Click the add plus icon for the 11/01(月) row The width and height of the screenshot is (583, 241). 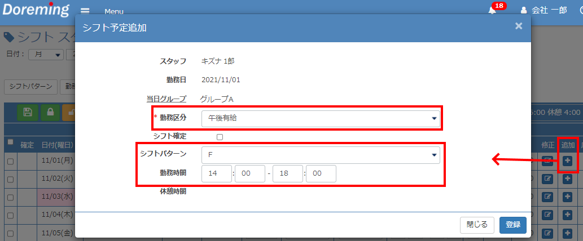point(567,161)
